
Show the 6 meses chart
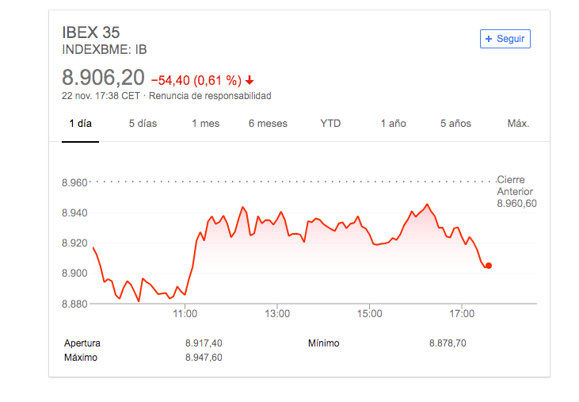268,124
